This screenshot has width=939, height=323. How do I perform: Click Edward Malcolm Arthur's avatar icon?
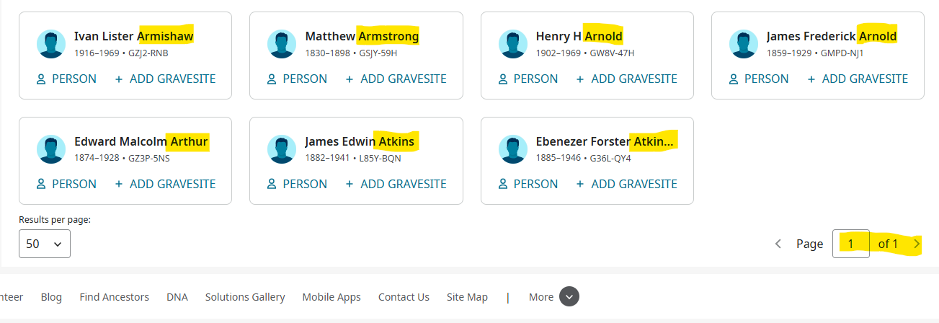point(51,149)
